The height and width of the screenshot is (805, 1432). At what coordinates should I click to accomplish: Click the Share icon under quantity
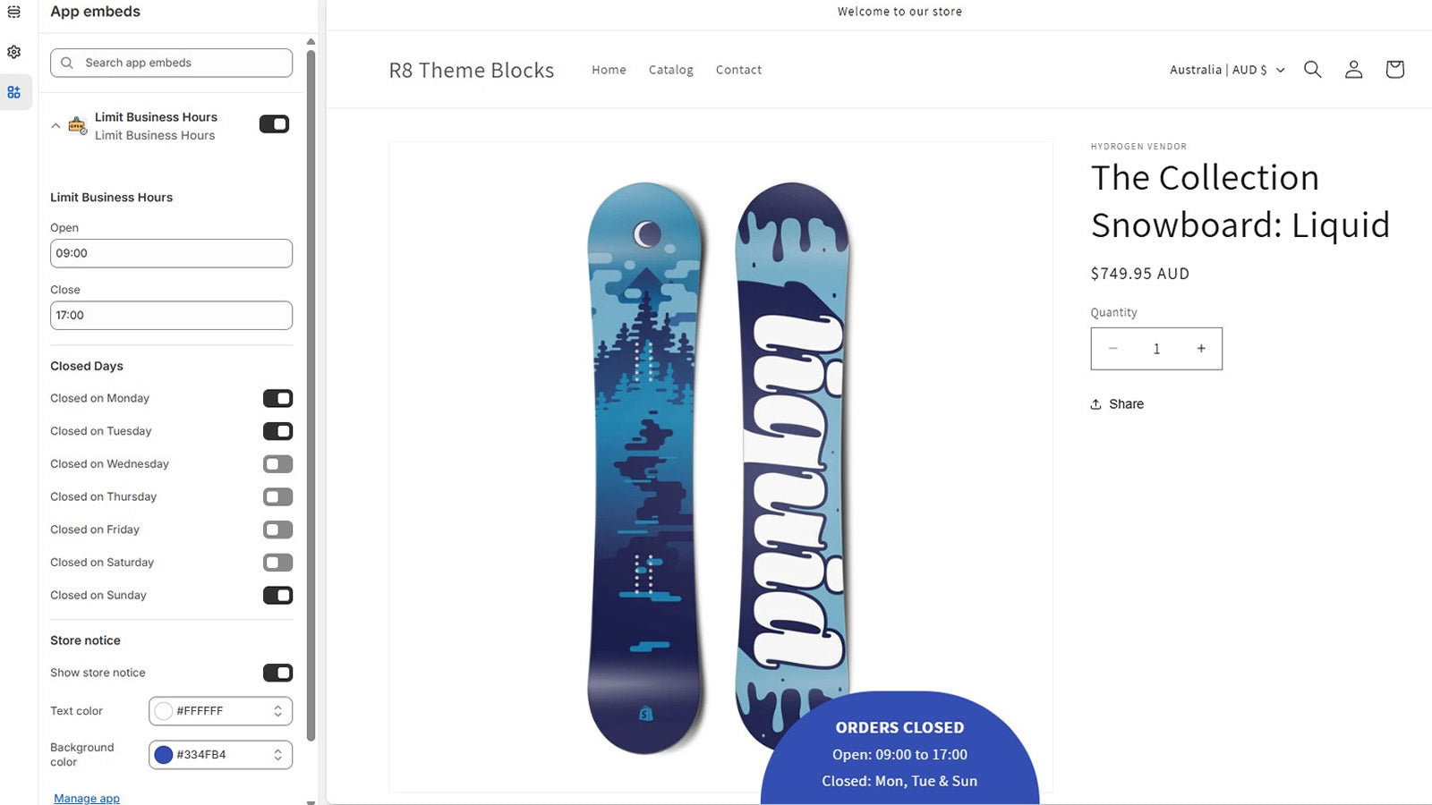pos(1095,404)
